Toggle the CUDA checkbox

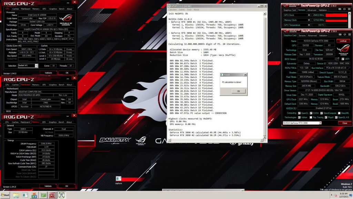(311, 113)
